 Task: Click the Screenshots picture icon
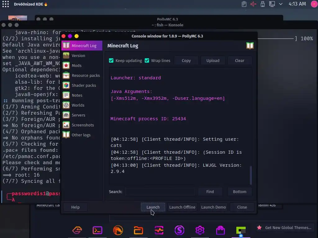66,125
